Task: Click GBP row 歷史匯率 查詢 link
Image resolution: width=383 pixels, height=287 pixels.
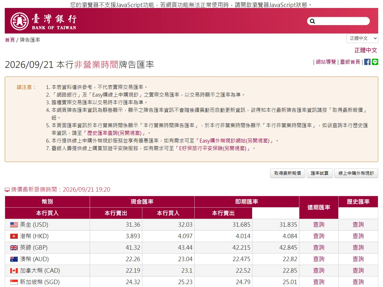Action: pos(358,247)
